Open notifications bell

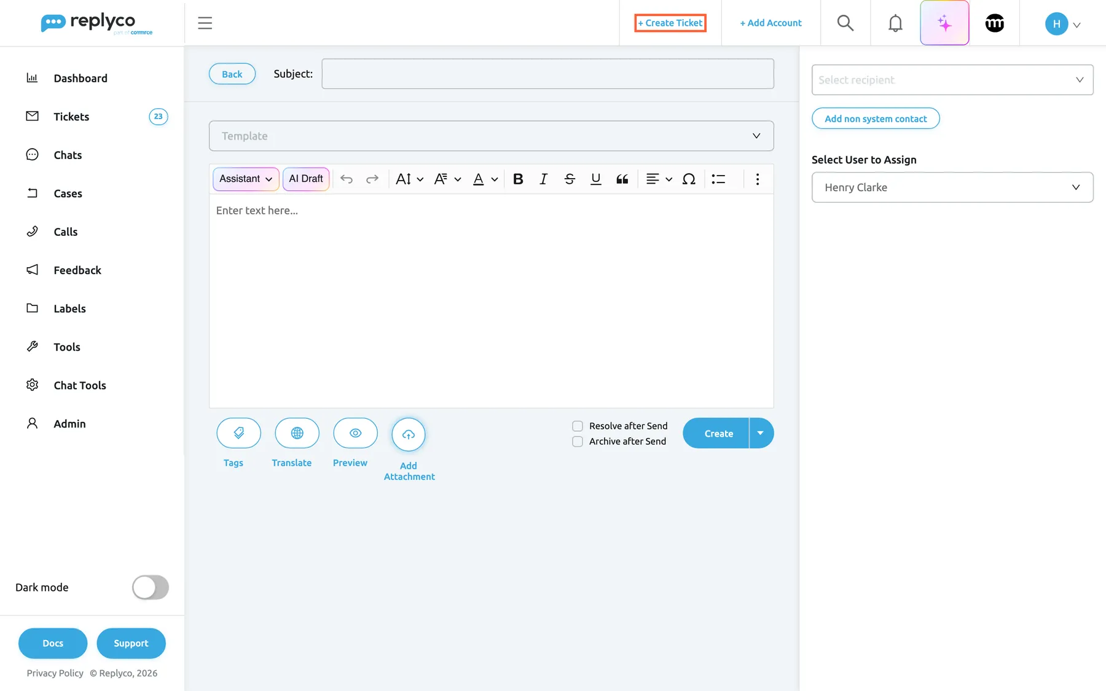[x=895, y=23]
